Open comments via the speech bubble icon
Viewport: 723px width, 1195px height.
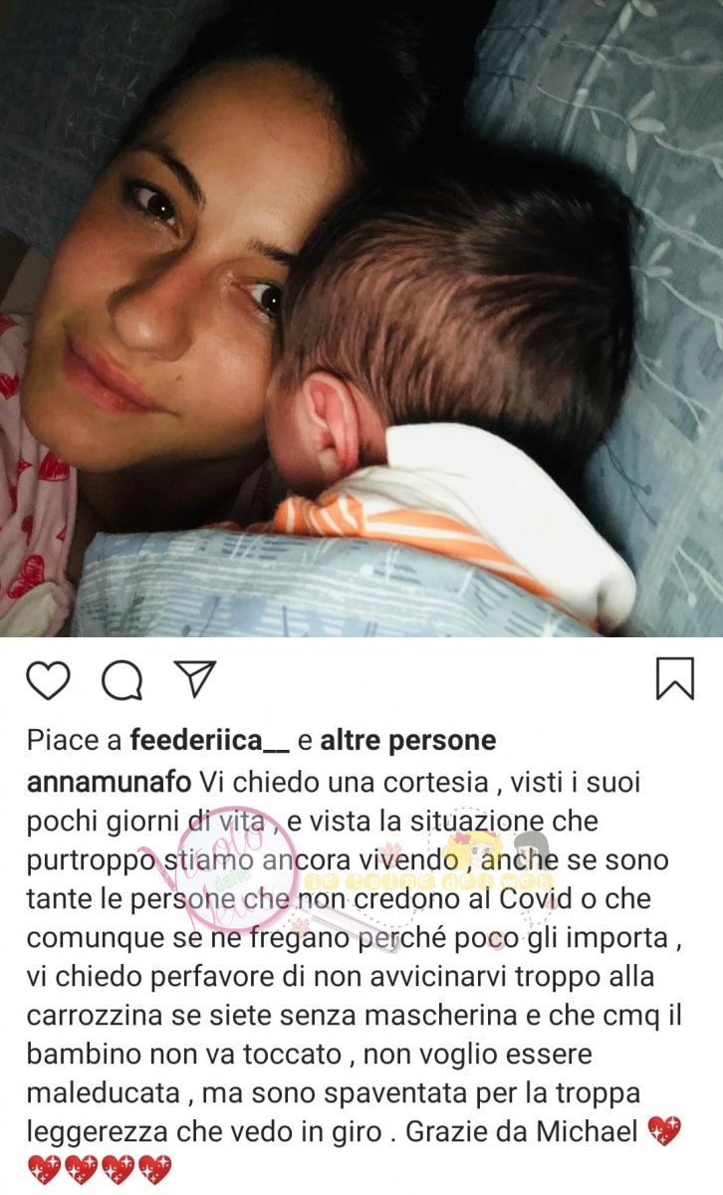coord(121,680)
